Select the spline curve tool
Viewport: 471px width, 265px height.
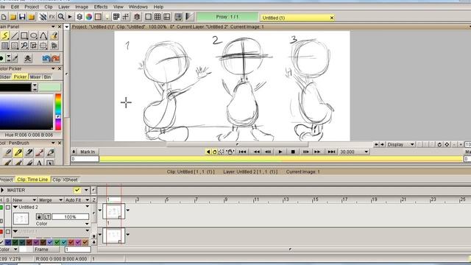pos(43,36)
